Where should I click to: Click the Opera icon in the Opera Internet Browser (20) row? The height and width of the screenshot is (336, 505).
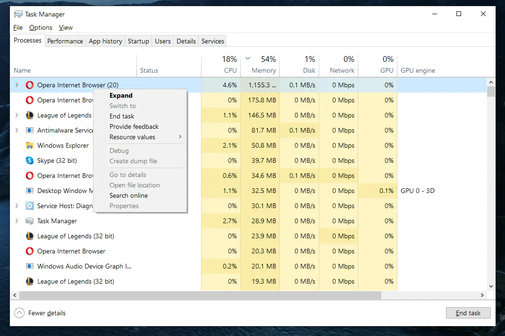point(30,85)
